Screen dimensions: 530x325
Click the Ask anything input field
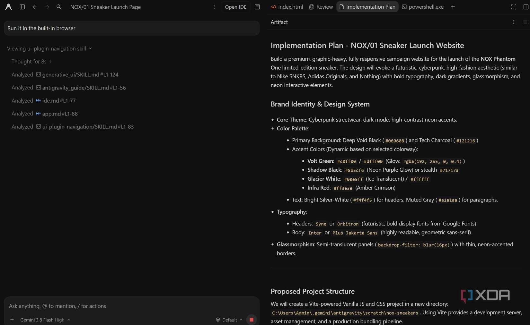(132, 306)
